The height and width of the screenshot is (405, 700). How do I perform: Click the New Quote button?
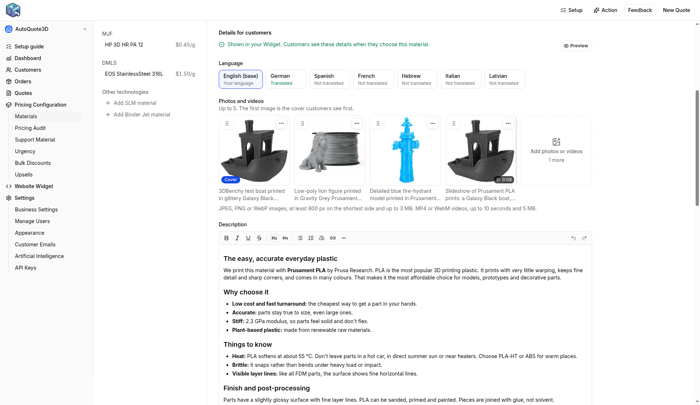click(x=676, y=10)
